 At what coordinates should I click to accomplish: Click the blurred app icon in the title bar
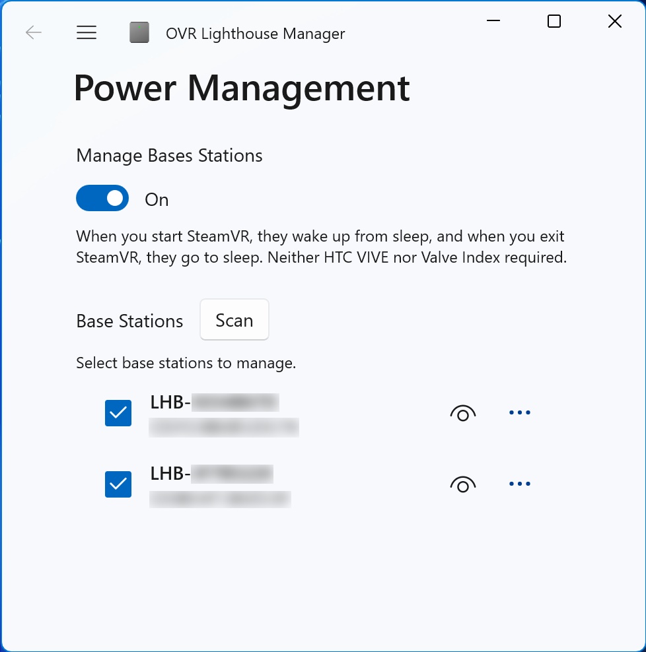139,32
